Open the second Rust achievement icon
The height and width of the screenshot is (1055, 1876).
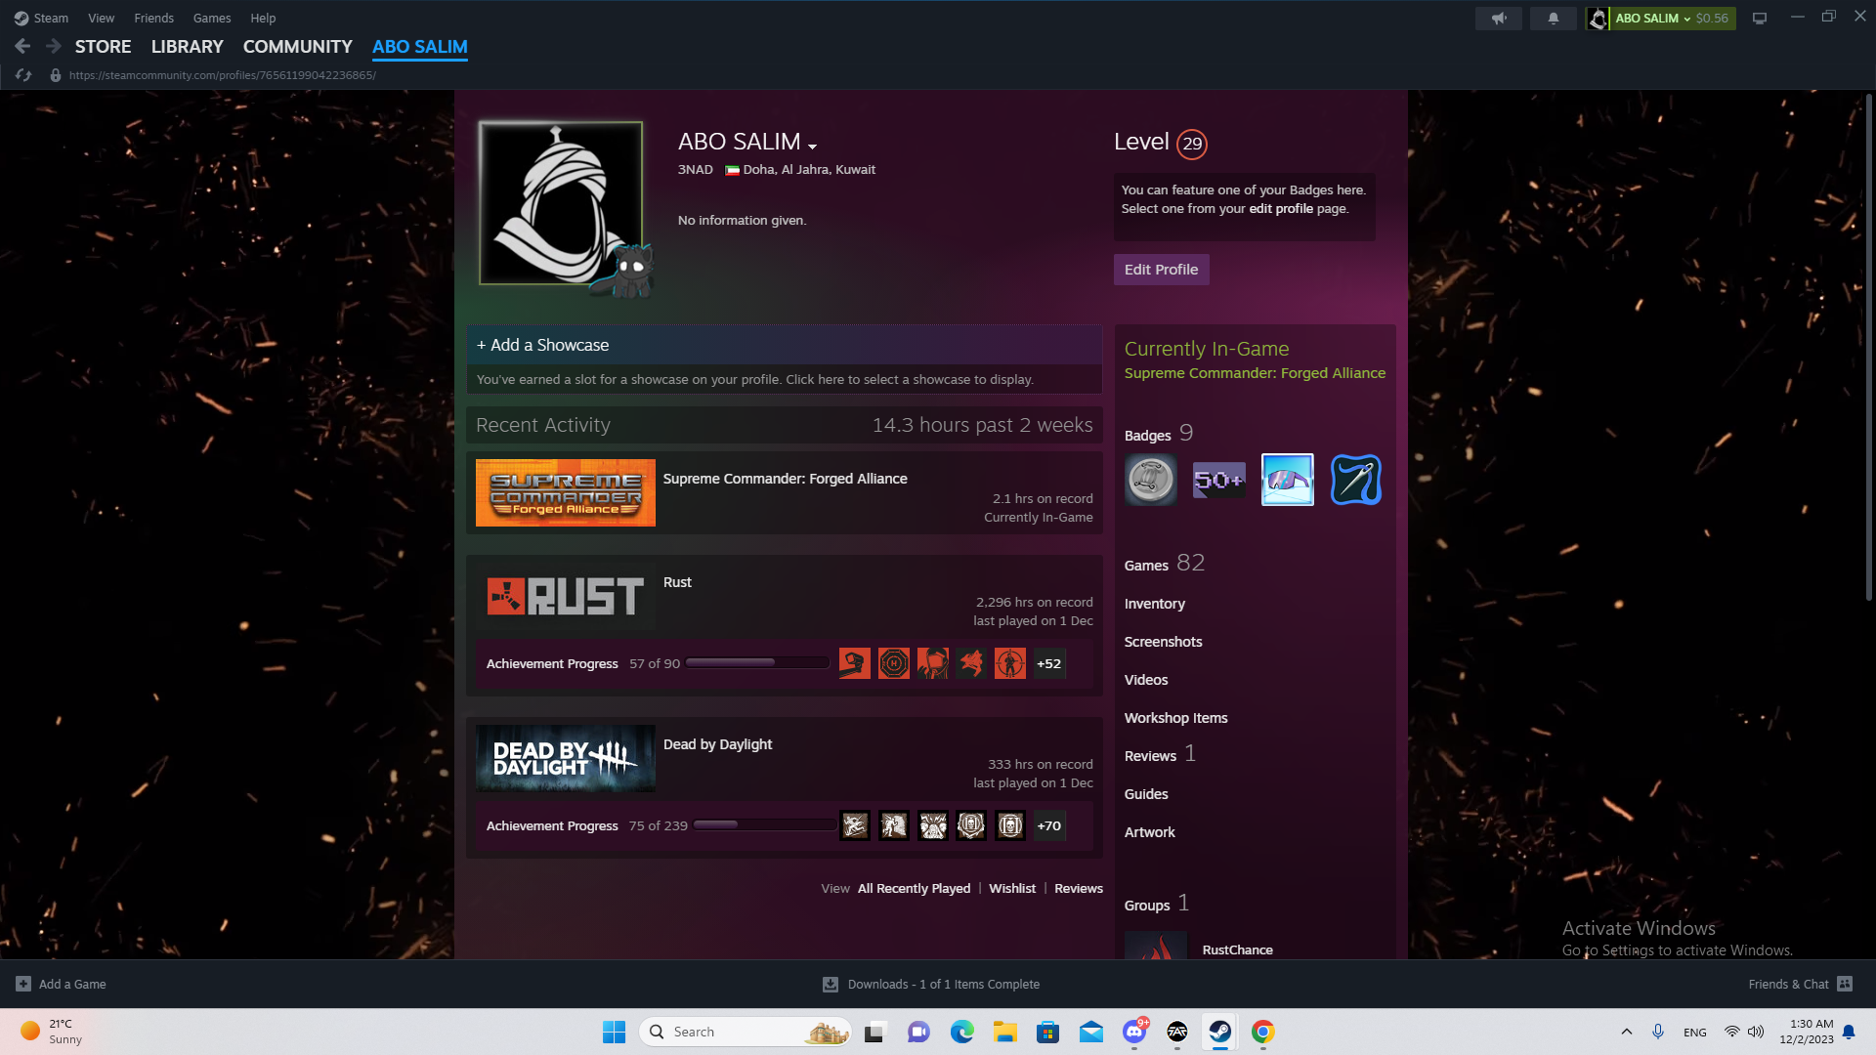coord(894,663)
